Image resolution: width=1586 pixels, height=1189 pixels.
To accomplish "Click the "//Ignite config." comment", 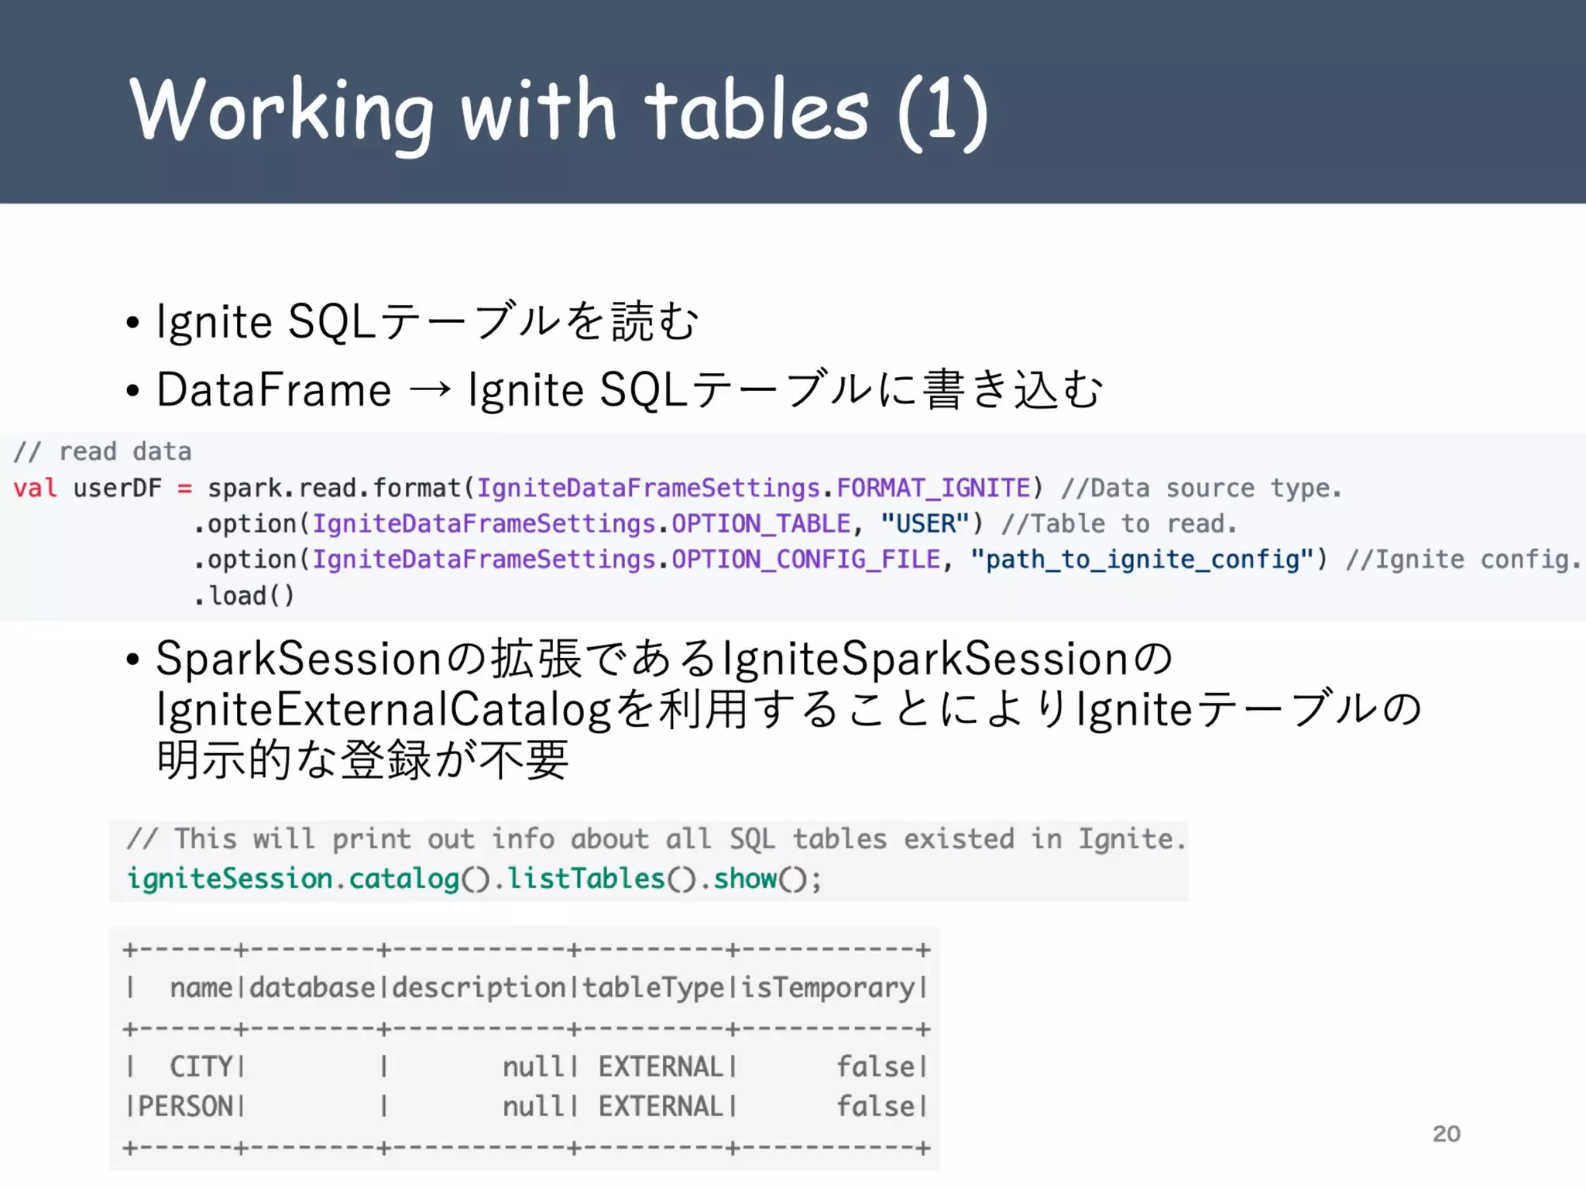I will pyautogui.click(x=1462, y=560).
